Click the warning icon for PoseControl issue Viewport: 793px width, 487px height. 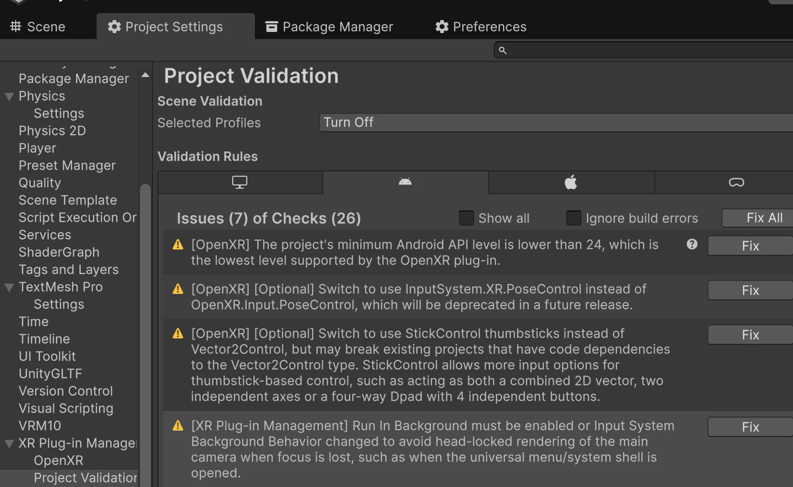(178, 290)
